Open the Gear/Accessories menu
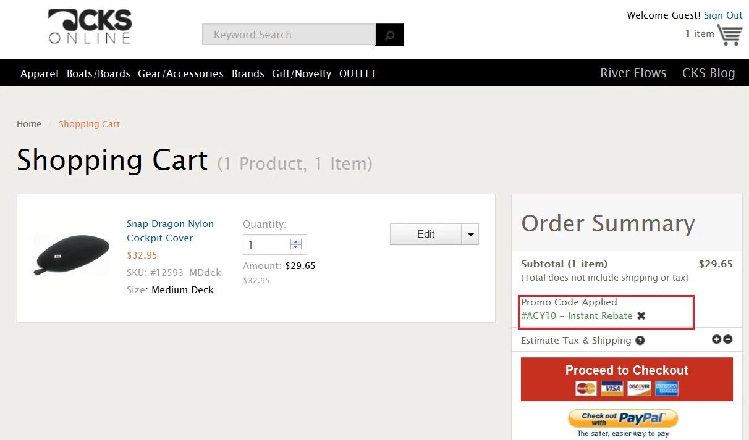The height and width of the screenshot is (440, 749). 180,73
